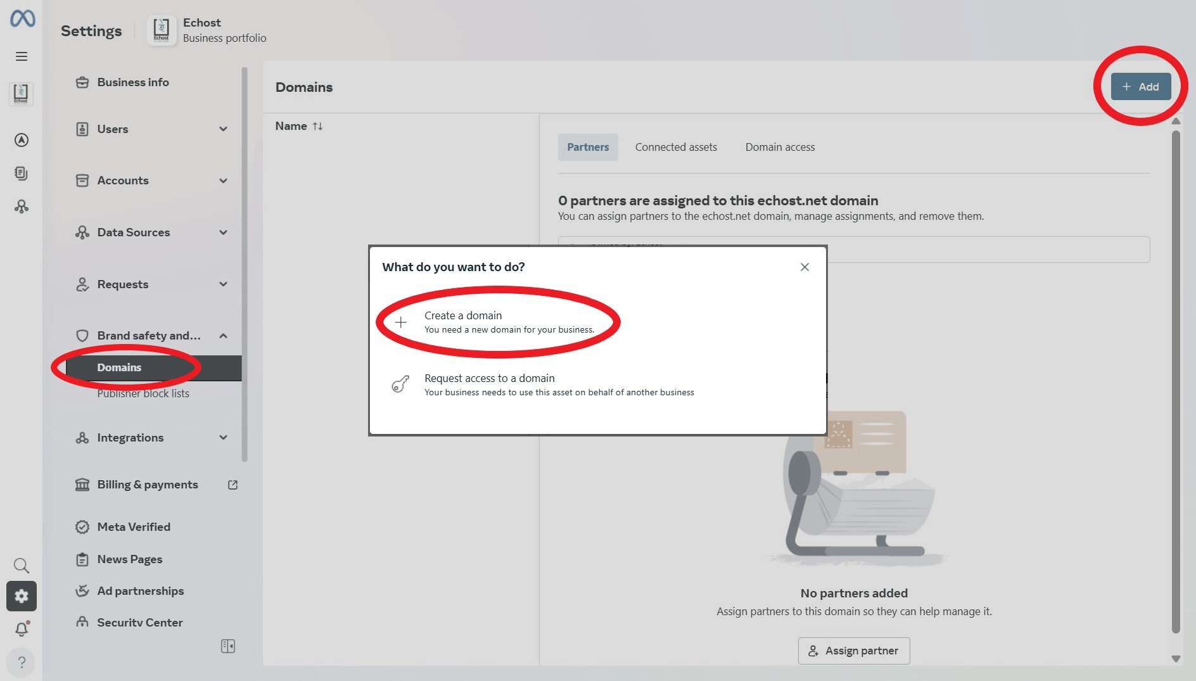Switch to the Connected assets tab

pyautogui.click(x=676, y=147)
